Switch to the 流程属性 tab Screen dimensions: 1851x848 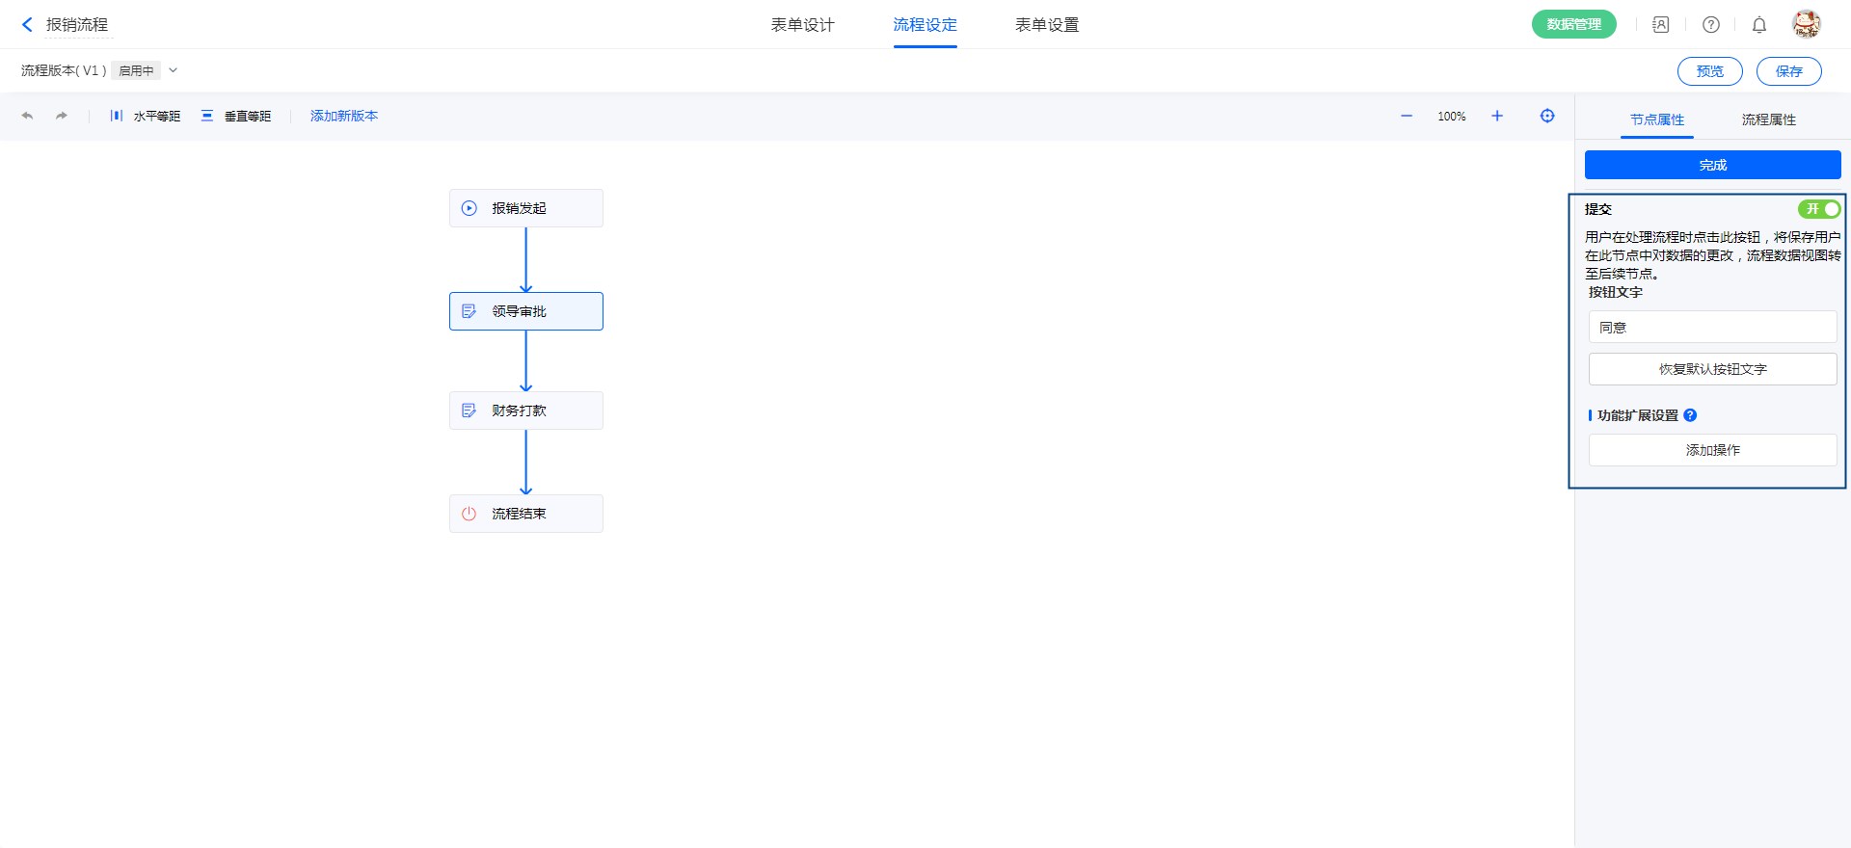[x=1768, y=119]
